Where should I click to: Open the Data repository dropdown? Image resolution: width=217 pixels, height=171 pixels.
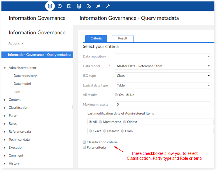coord(163,57)
